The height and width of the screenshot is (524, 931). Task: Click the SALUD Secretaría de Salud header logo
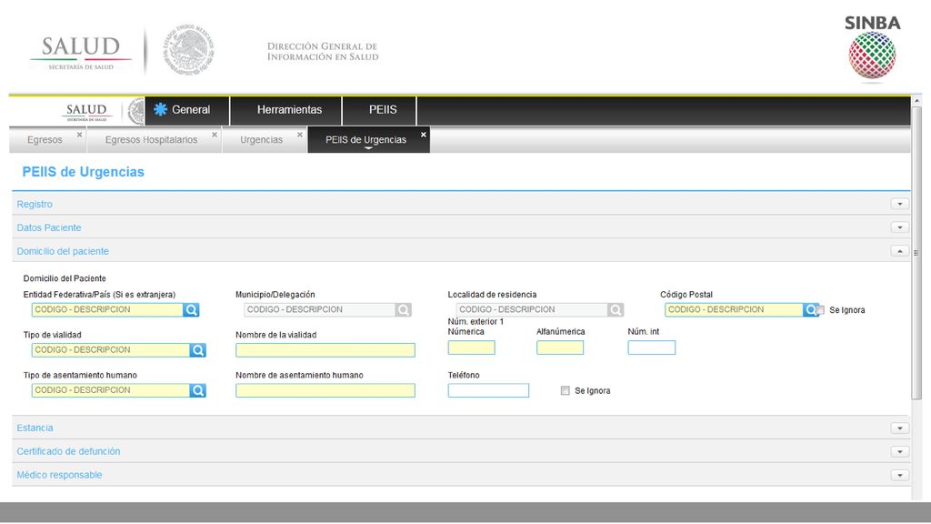point(81,54)
